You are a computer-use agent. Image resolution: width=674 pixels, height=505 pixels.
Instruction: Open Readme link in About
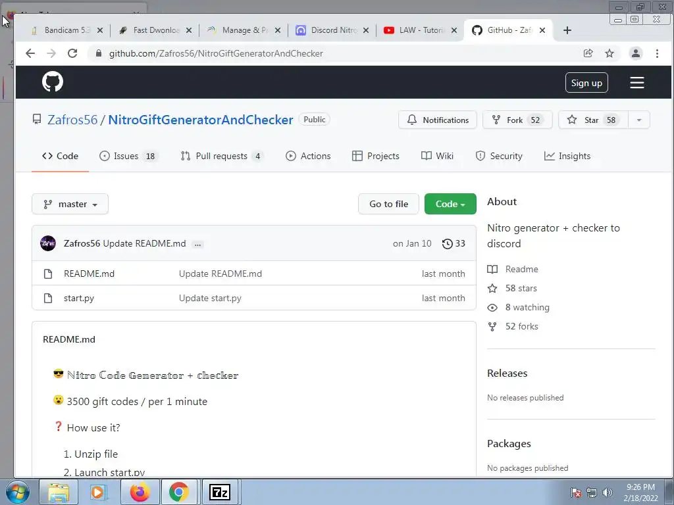pos(521,269)
